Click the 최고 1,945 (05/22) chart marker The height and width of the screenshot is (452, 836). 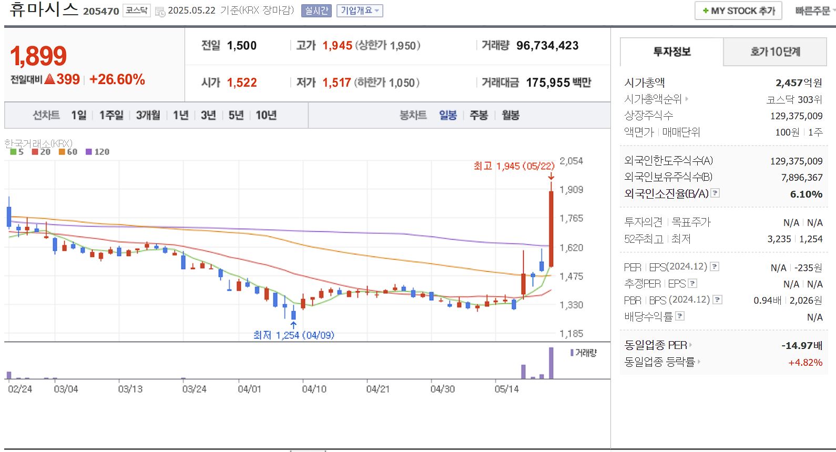click(514, 166)
